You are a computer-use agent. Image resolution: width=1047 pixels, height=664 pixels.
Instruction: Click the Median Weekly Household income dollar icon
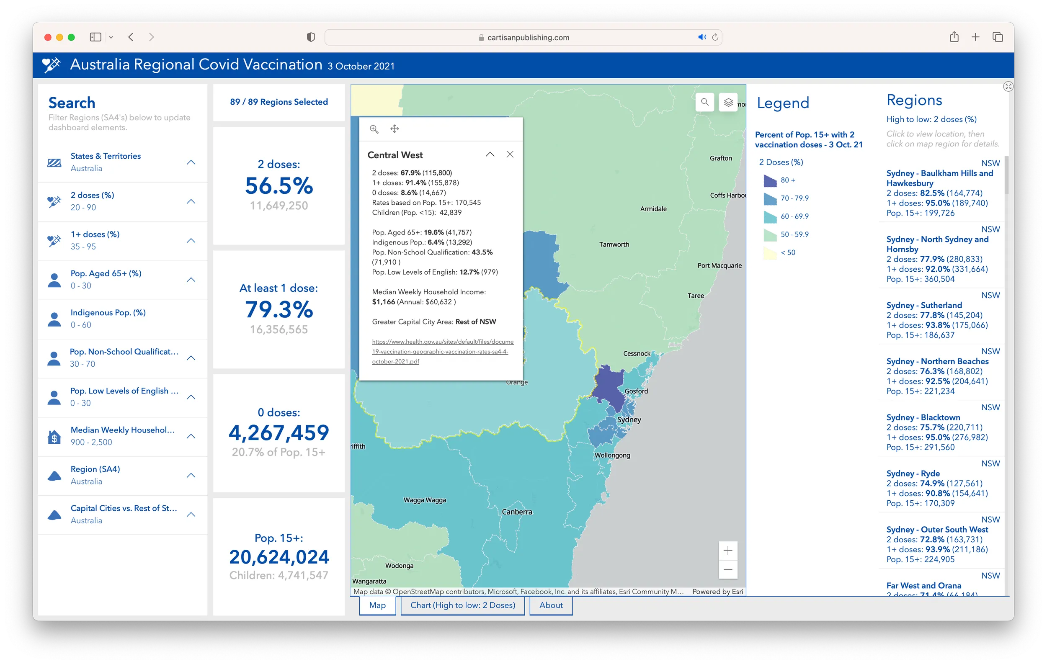tap(54, 436)
